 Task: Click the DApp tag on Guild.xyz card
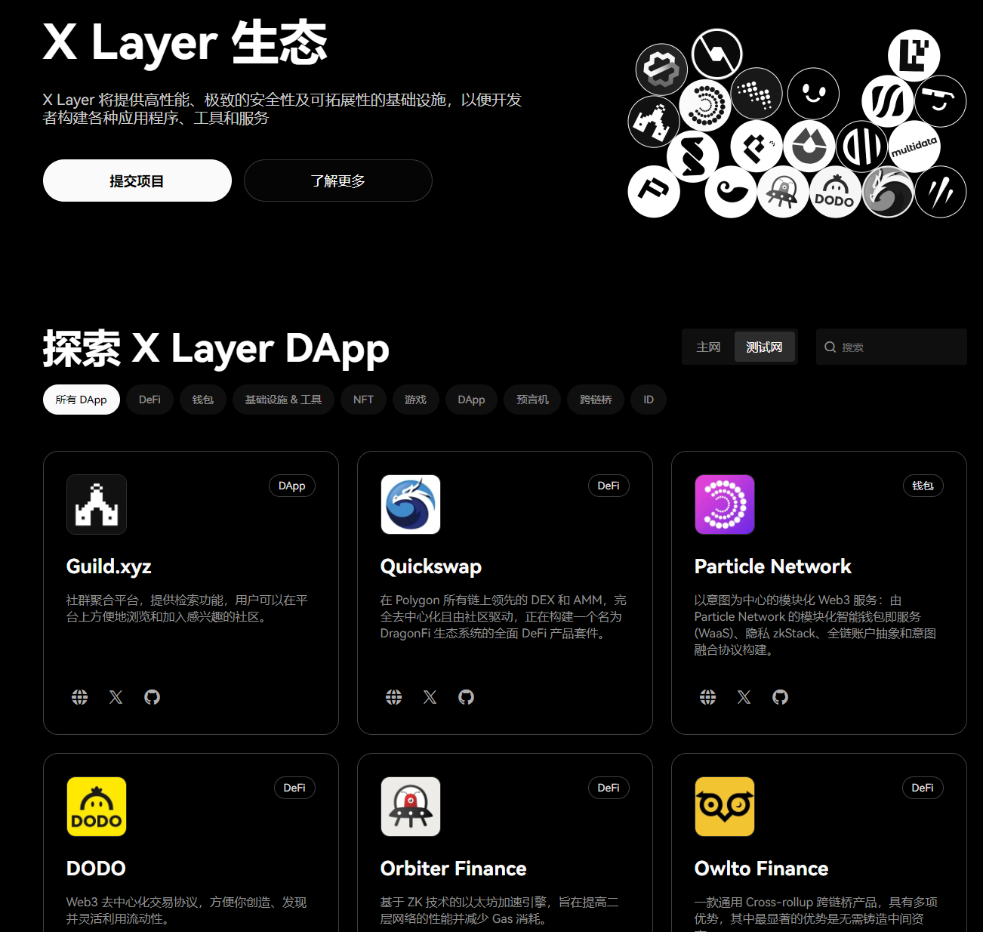(x=292, y=486)
